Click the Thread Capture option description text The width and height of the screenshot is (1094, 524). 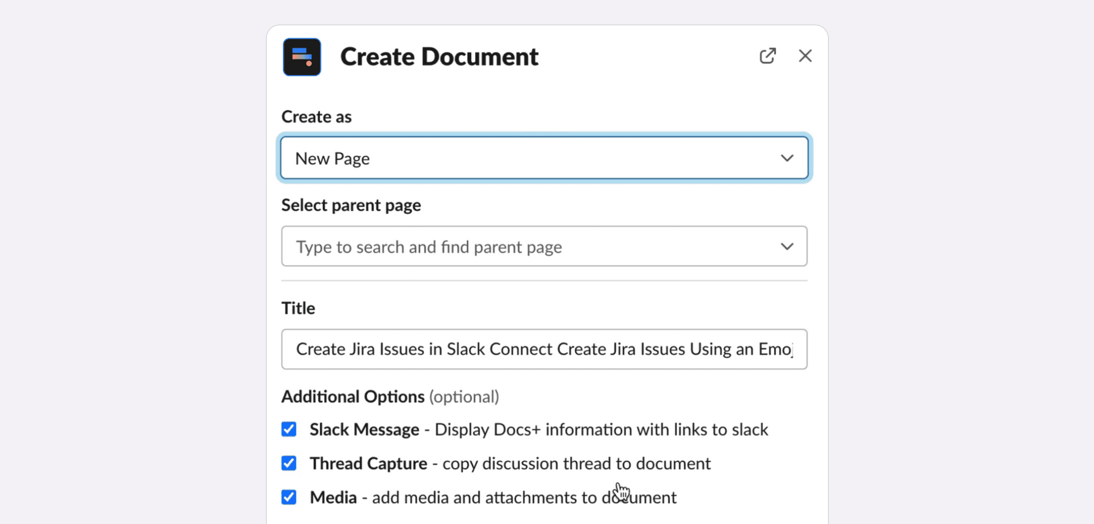coord(576,464)
